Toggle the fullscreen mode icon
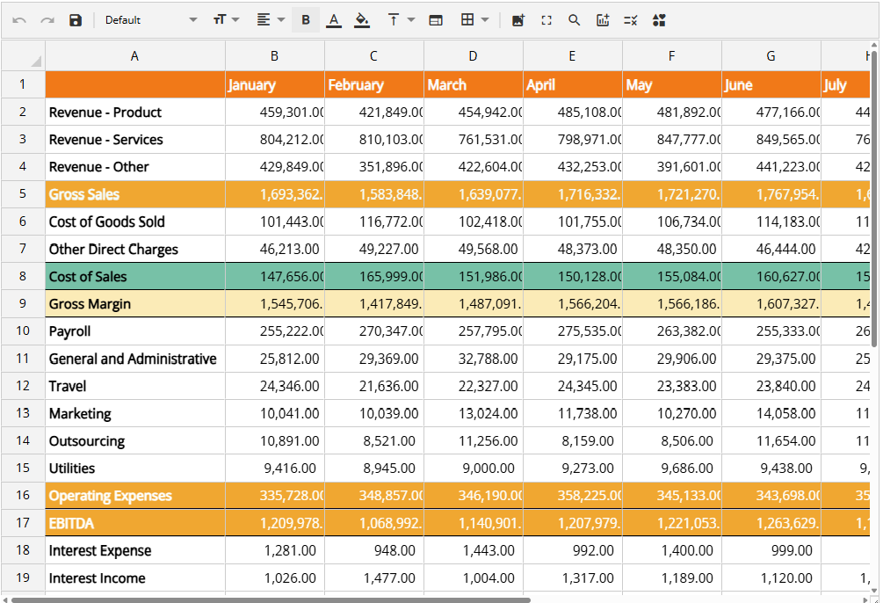This screenshot has width=883, height=603. [x=546, y=20]
